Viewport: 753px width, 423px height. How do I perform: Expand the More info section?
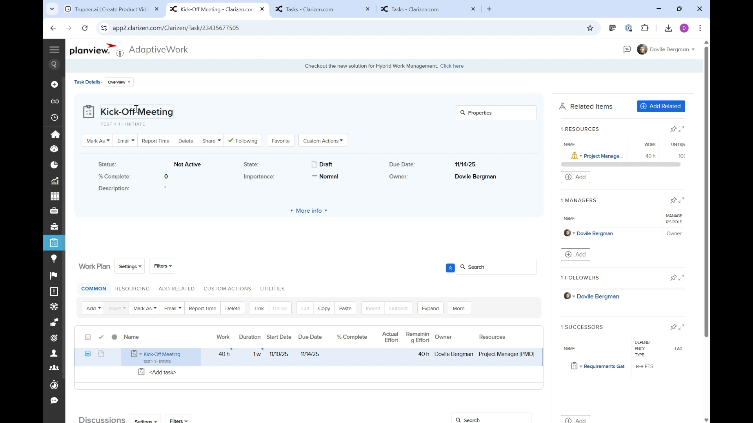pos(309,210)
